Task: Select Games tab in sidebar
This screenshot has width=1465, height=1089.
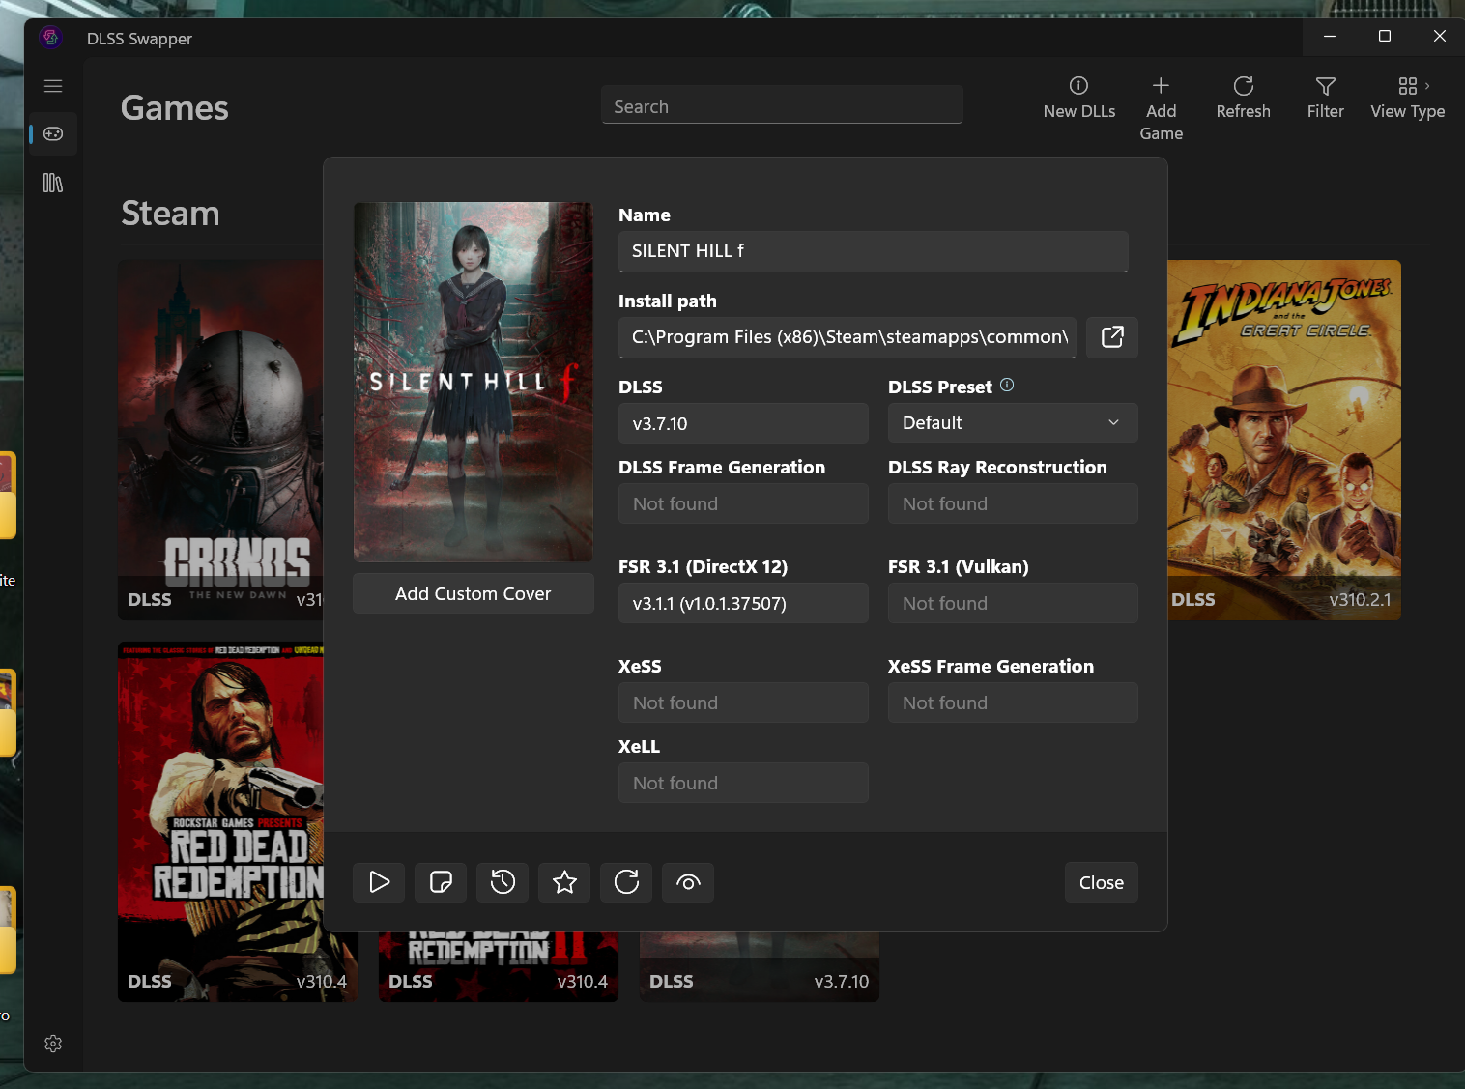Action: pos(53,133)
